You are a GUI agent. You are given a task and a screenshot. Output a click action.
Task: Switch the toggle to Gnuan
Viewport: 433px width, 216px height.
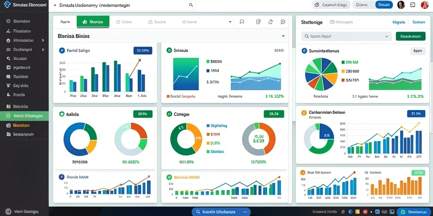click(x=384, y=5)
